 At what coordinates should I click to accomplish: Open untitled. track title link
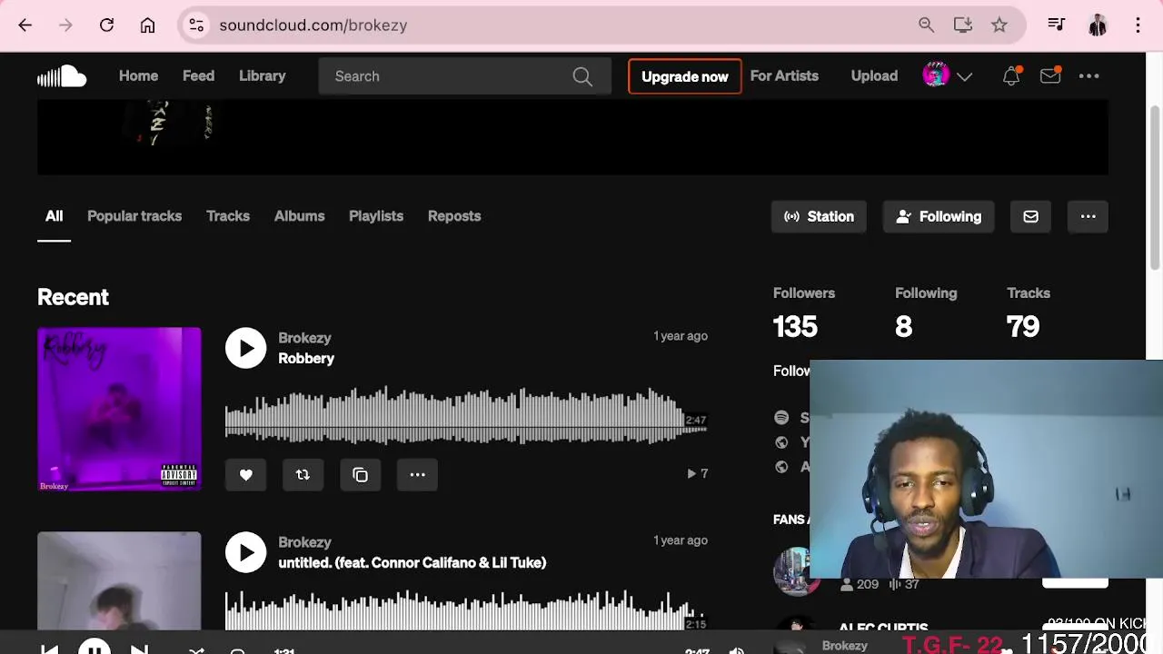click(412, 562)
